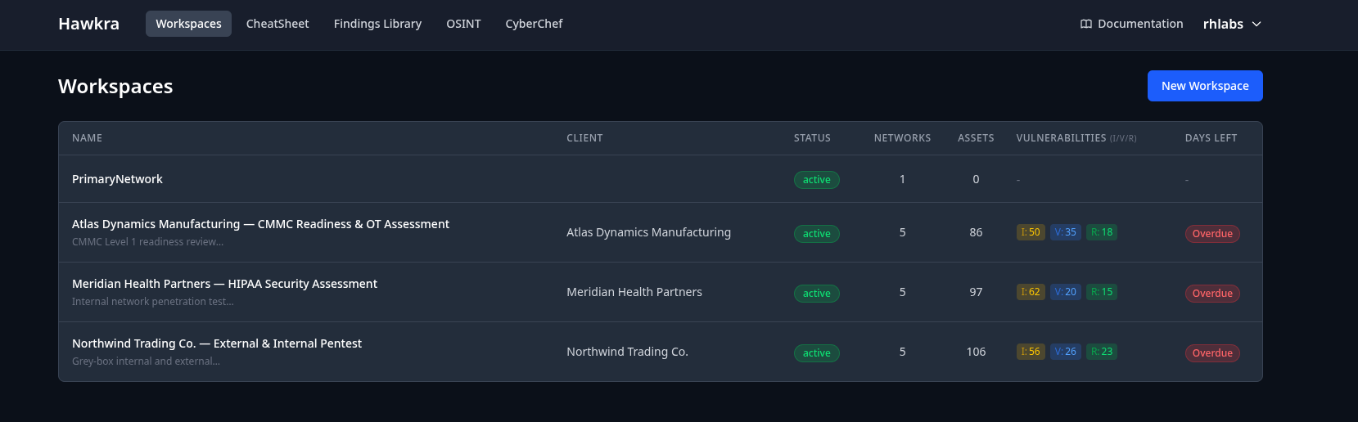Click the active badge in Atlas Dynamics row

pos(817,234)
